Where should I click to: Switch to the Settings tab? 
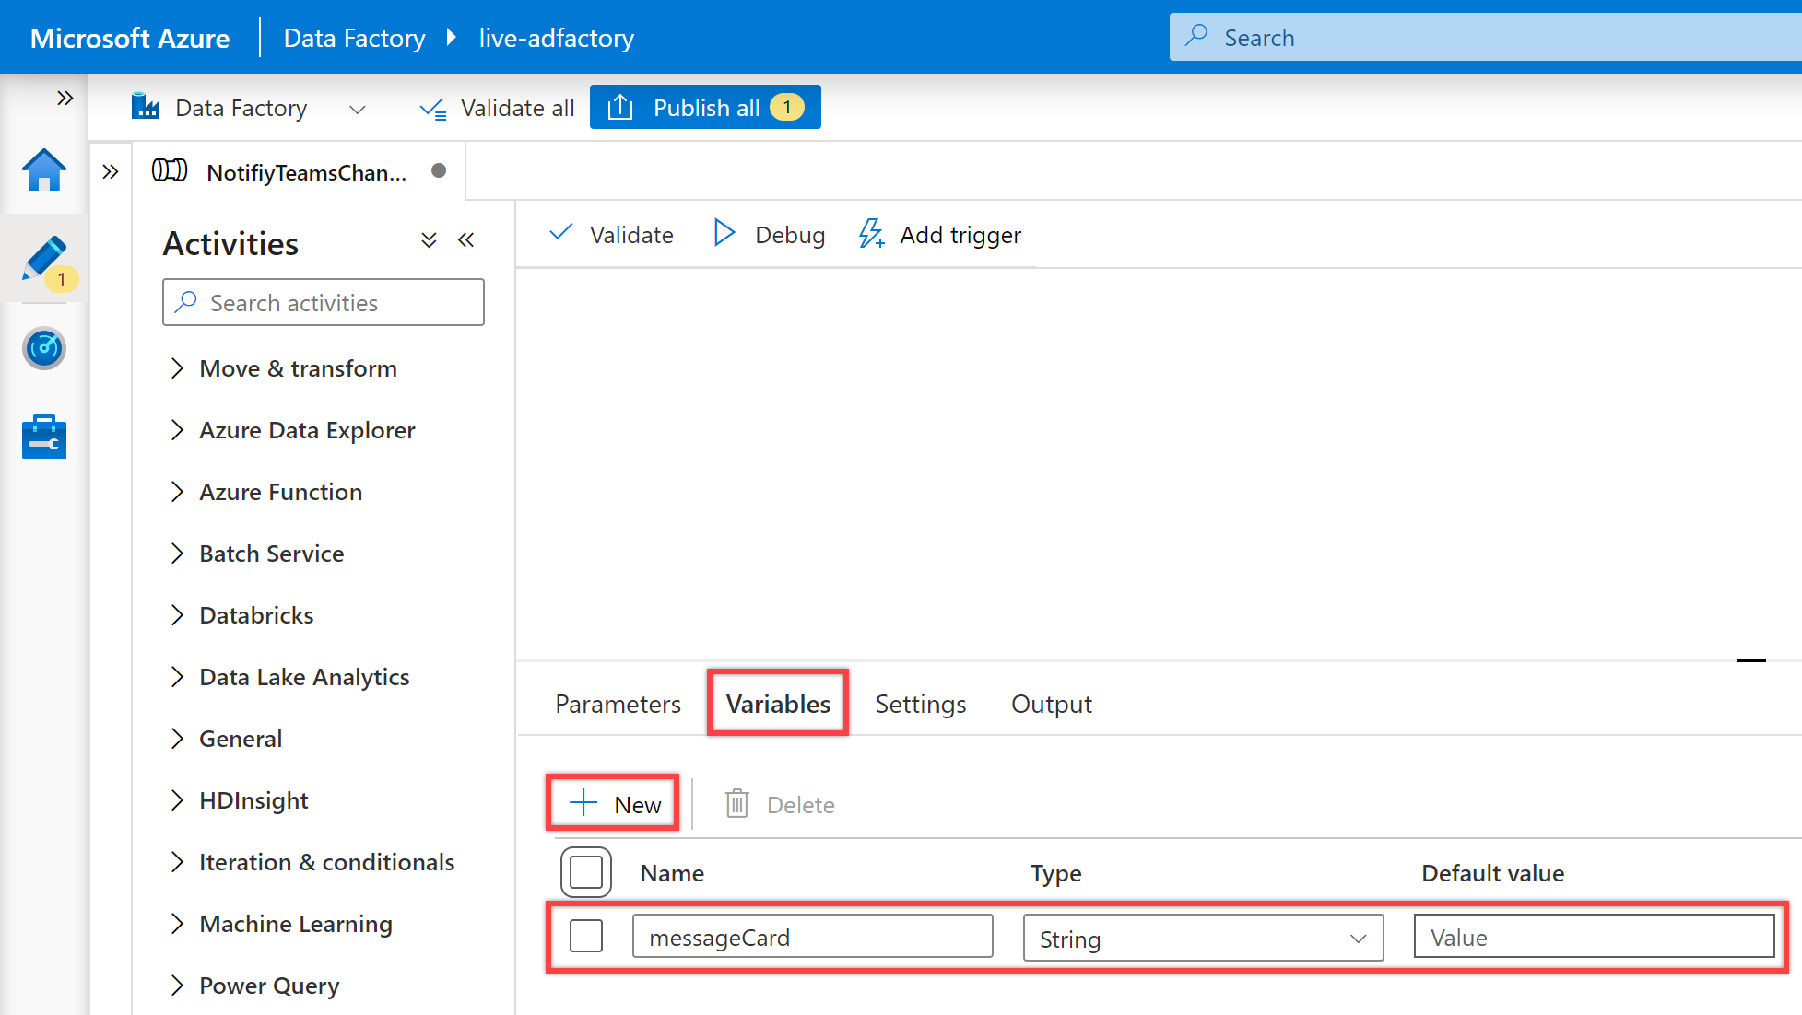pos(922,704)
